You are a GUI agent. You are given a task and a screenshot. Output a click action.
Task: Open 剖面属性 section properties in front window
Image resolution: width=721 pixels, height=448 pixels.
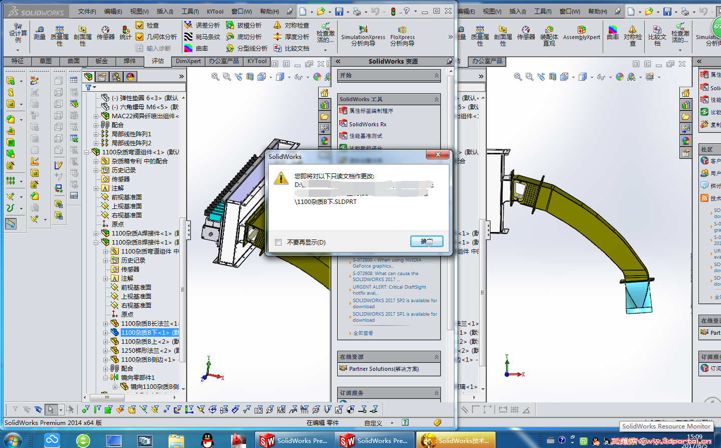[83, 36]
